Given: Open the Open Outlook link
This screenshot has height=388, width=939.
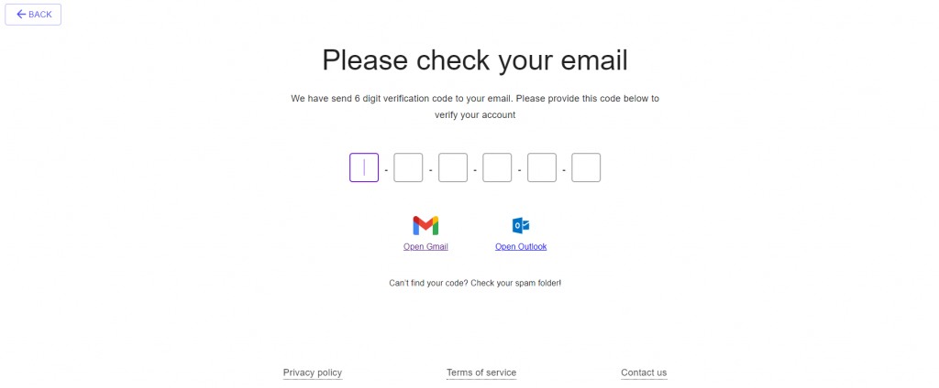Looking at the screenshot, I should [521, 246].
